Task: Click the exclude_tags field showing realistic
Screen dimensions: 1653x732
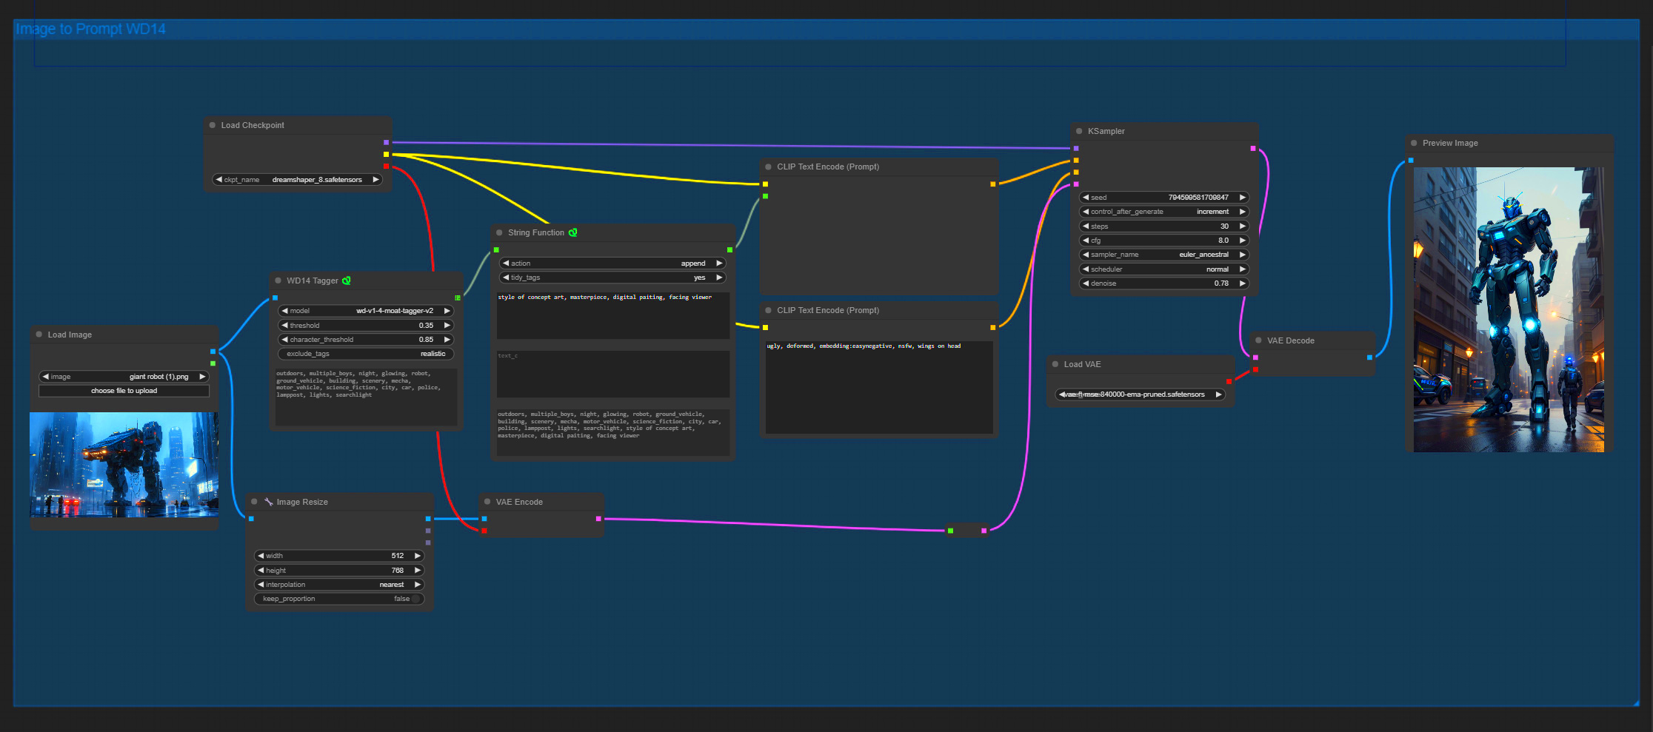Action: coord(366,354)
